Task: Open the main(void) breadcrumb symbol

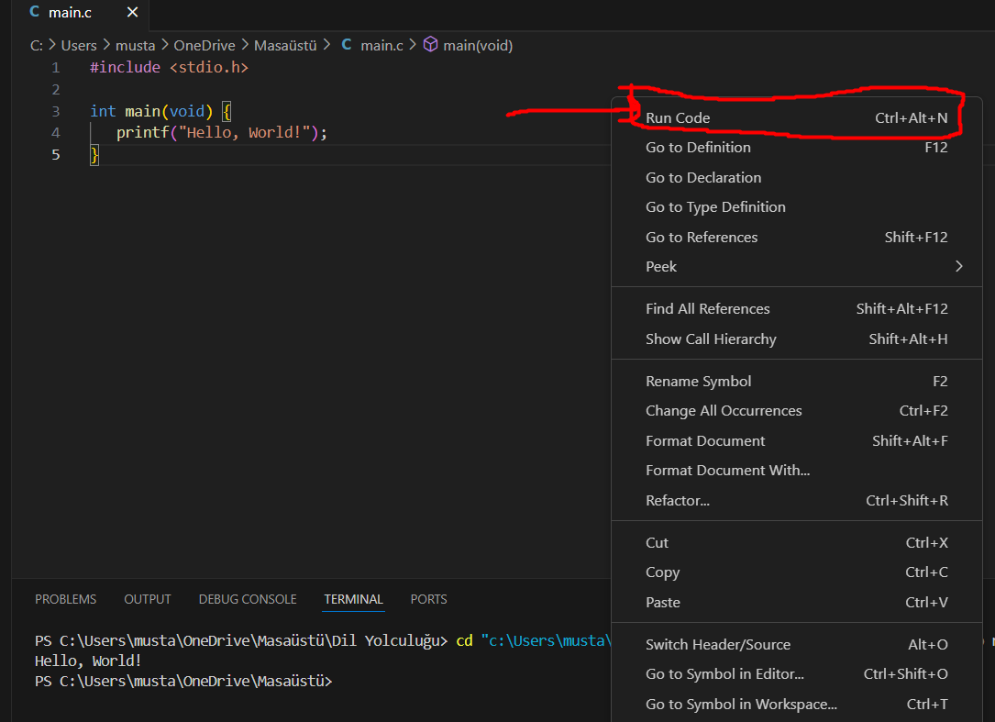Action: click(478, 46)
